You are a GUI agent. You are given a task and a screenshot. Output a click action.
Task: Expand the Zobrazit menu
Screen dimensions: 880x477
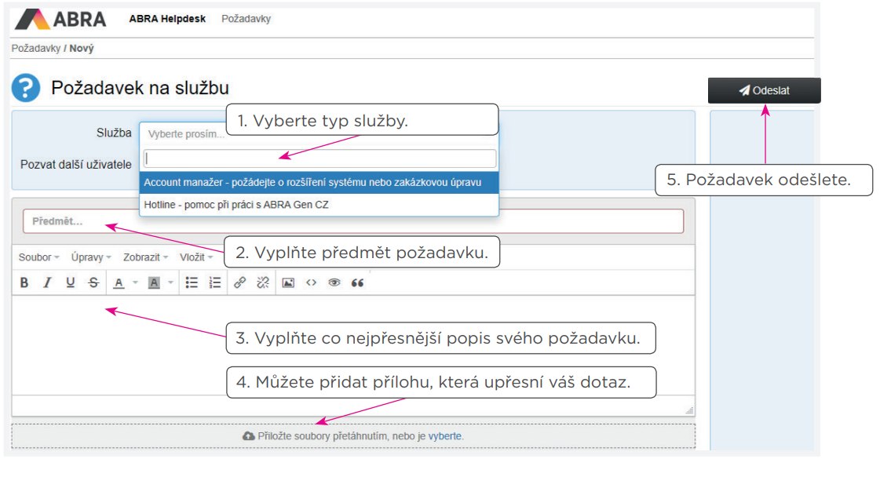(145, 257)
